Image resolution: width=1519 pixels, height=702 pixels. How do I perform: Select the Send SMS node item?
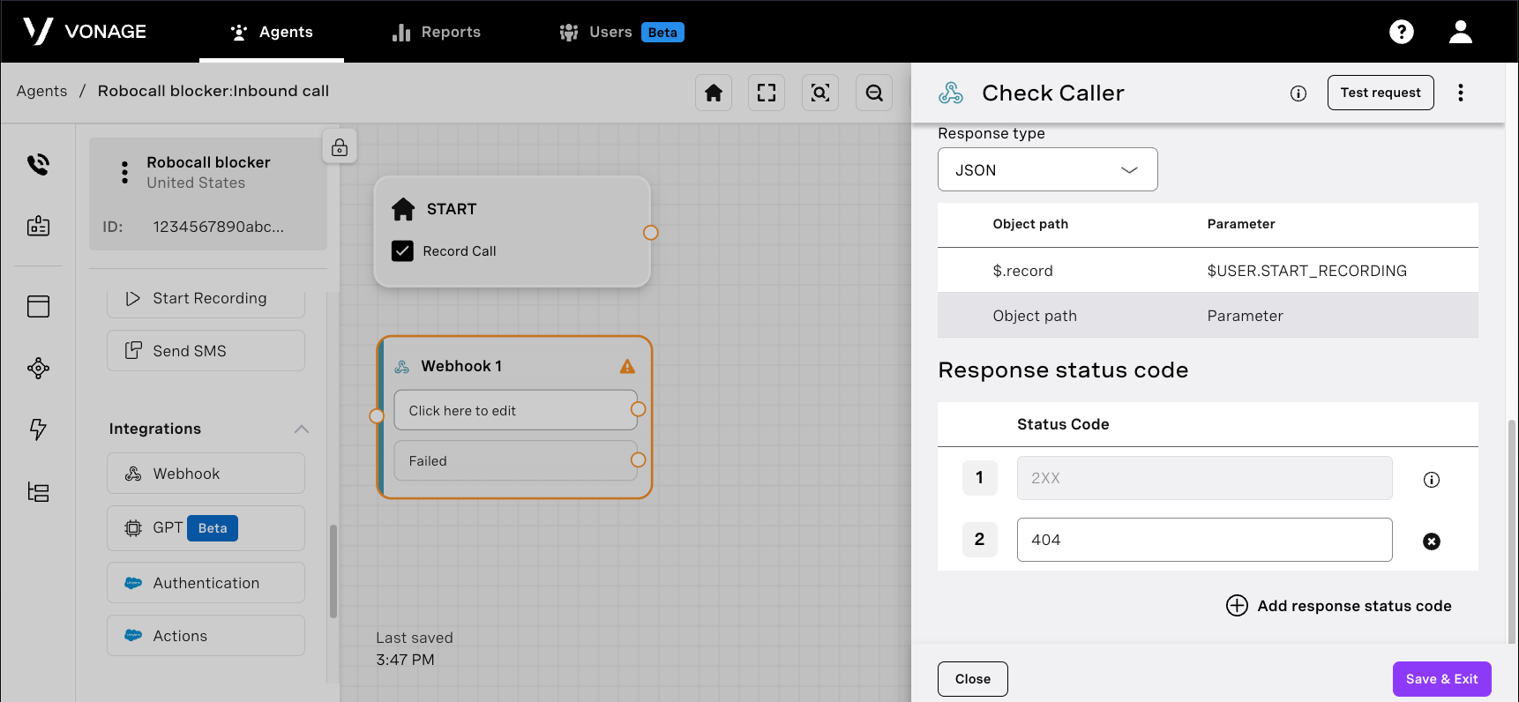pos(206,351)
